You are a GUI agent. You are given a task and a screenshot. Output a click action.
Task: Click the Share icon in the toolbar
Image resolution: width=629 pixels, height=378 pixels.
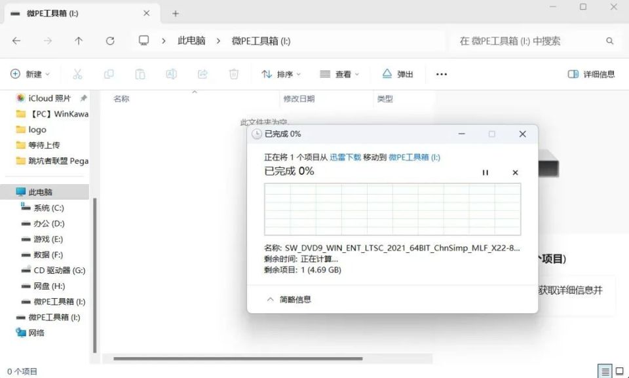pos(202,74)
